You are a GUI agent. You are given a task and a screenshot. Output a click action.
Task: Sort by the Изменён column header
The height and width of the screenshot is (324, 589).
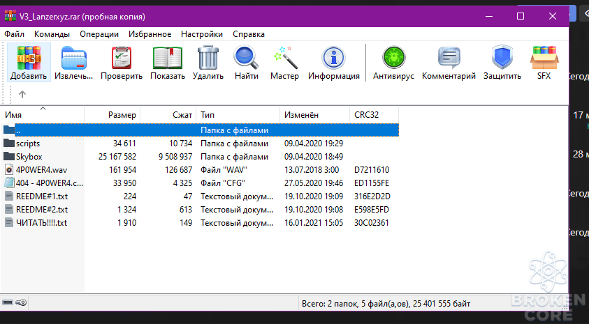coord(315,115)
